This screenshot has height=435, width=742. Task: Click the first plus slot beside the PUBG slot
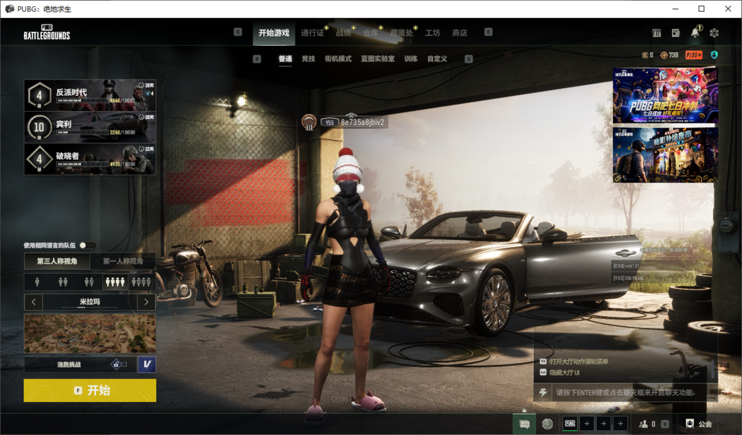(587, 423)
